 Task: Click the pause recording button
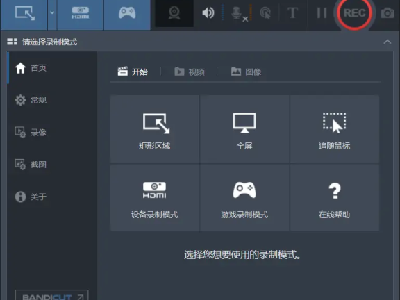pyautogui.click(x=322, y=12)
